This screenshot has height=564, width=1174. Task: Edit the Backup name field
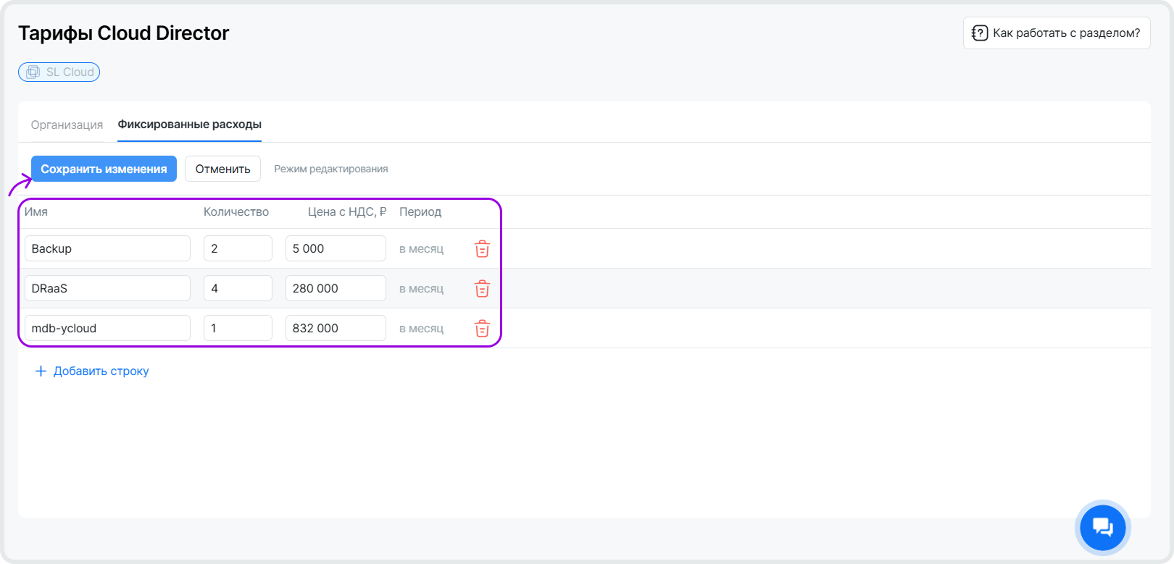tap(107, 248)
